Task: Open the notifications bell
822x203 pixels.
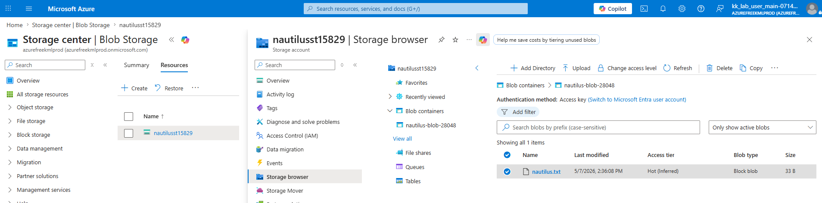Action: pos(663,9)
